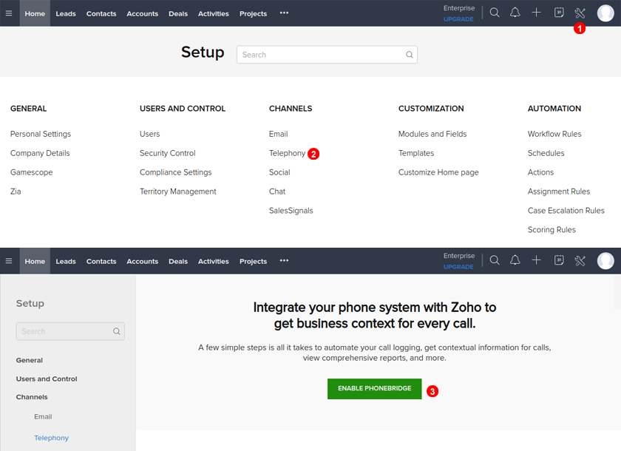Image resolution: width=621 pixels, height=451 pixels.
Task: Open Templates under Customization
Action: pyautogui.click(x=416, y=153)
